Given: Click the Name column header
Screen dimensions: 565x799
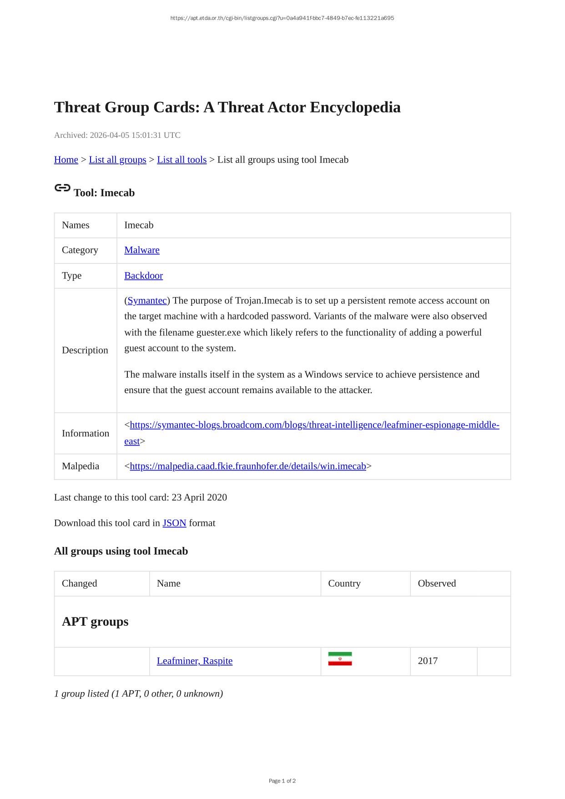Looking at the screenshot, I should tap(168, 584).
